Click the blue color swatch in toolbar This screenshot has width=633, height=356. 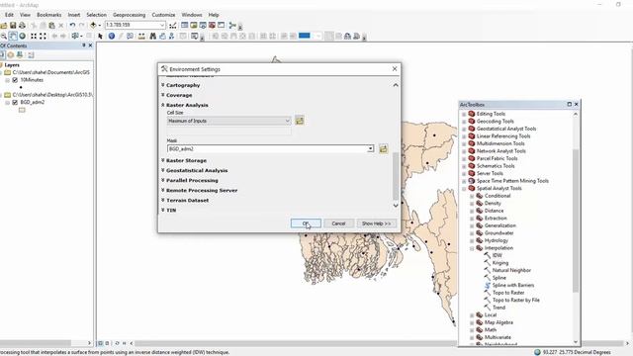point(304,36)
